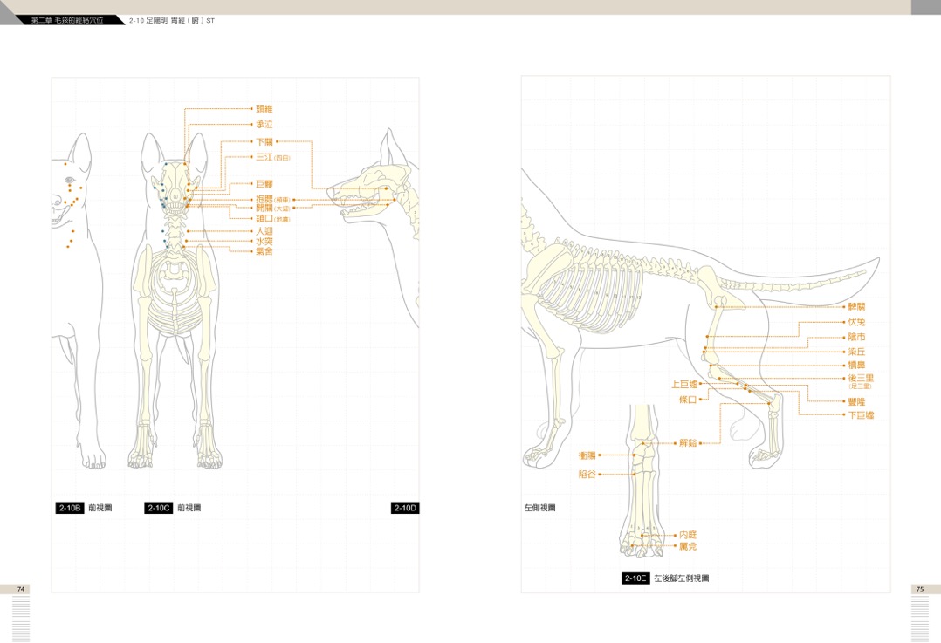Click the 衝陽 acupoint label

pyautogui.click(x=587, y=455)
